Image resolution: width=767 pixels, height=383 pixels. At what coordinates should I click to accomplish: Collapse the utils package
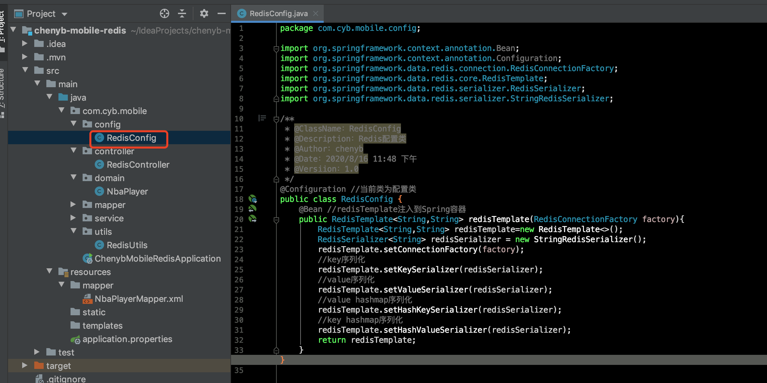coord(74,231)
